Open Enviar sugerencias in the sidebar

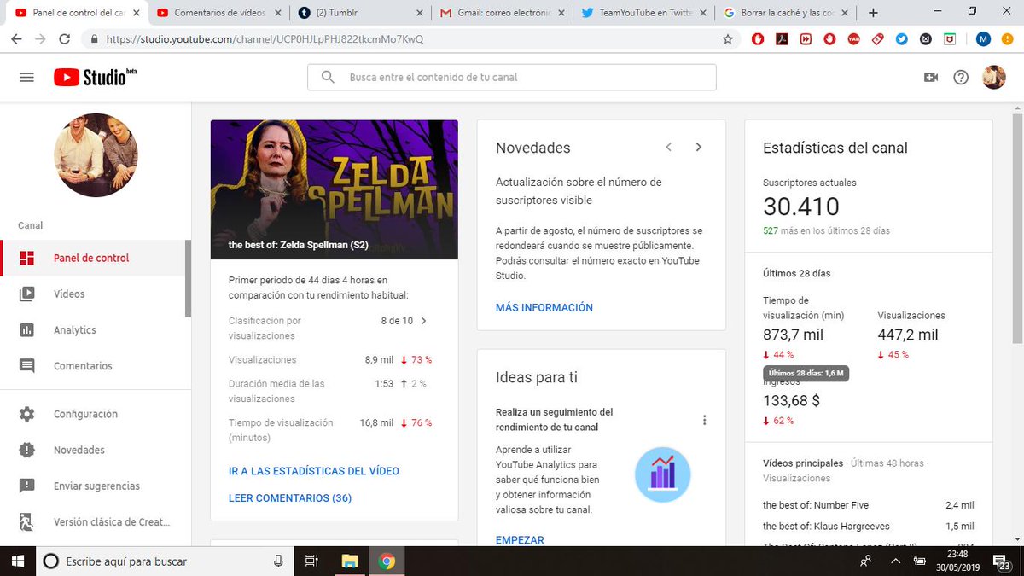point(94,486)
